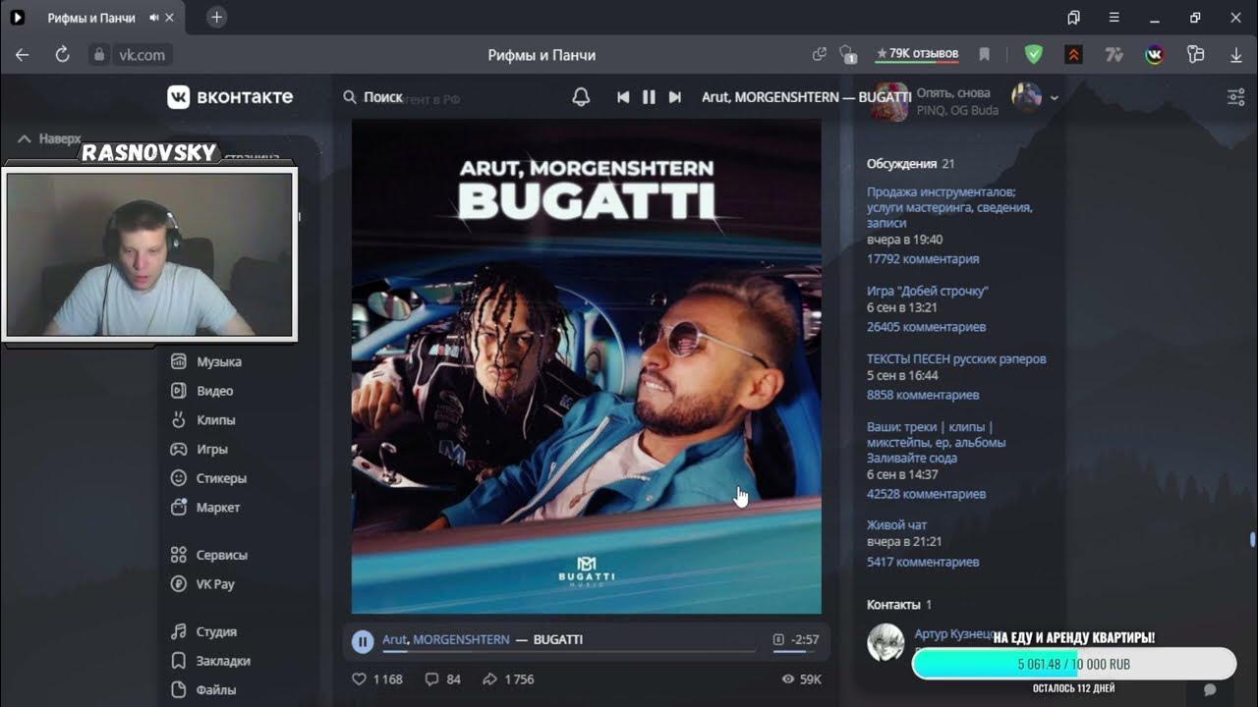This screenshot has height=707, width=1258.
Task: Open the Видео sidebar section
Action: click(x=202, y=391)
